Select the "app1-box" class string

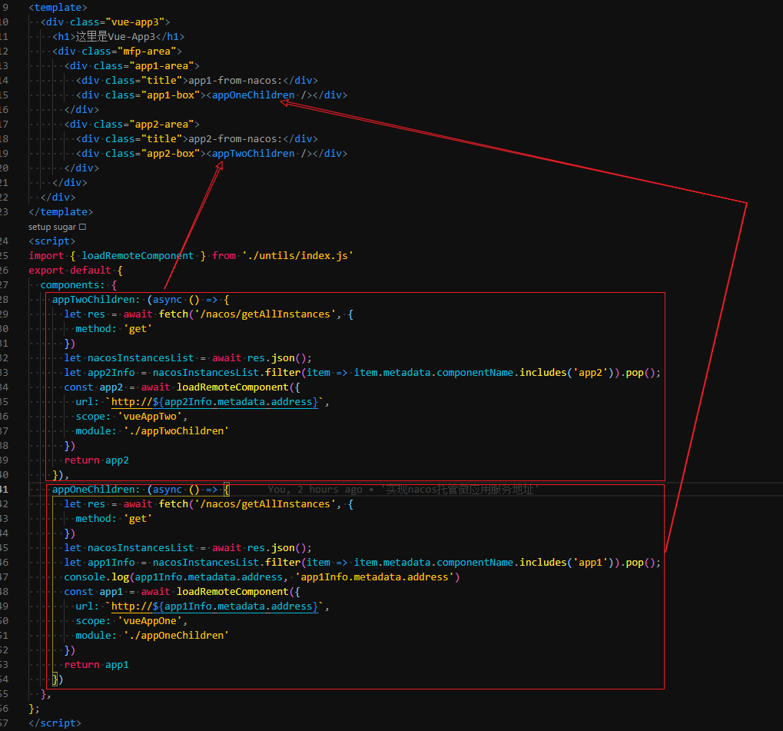tap(171, 95)
